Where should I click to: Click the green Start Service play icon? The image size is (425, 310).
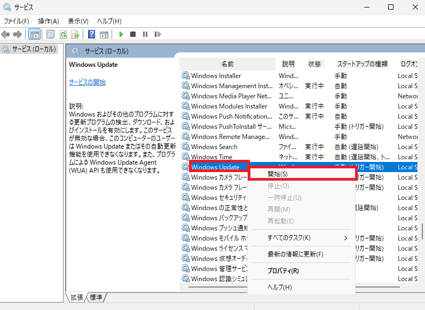121,34
